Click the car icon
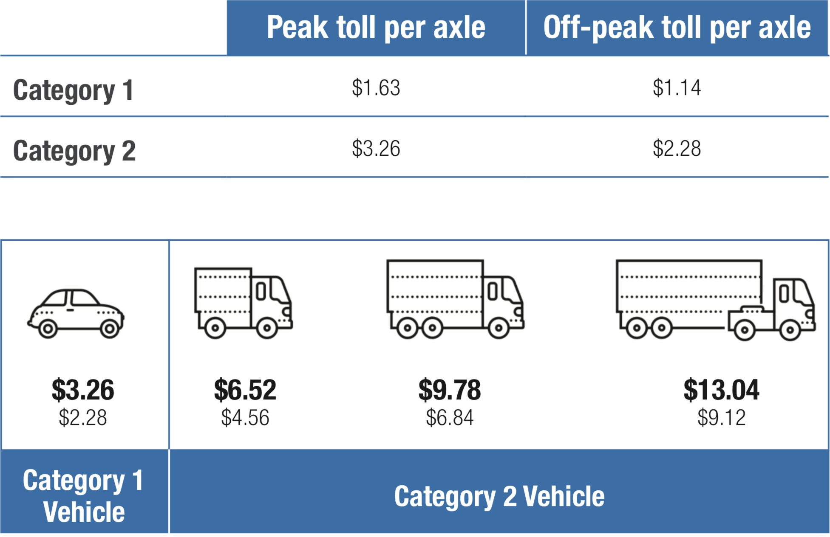Screen dimensions: 830x537 pos(76,314)
